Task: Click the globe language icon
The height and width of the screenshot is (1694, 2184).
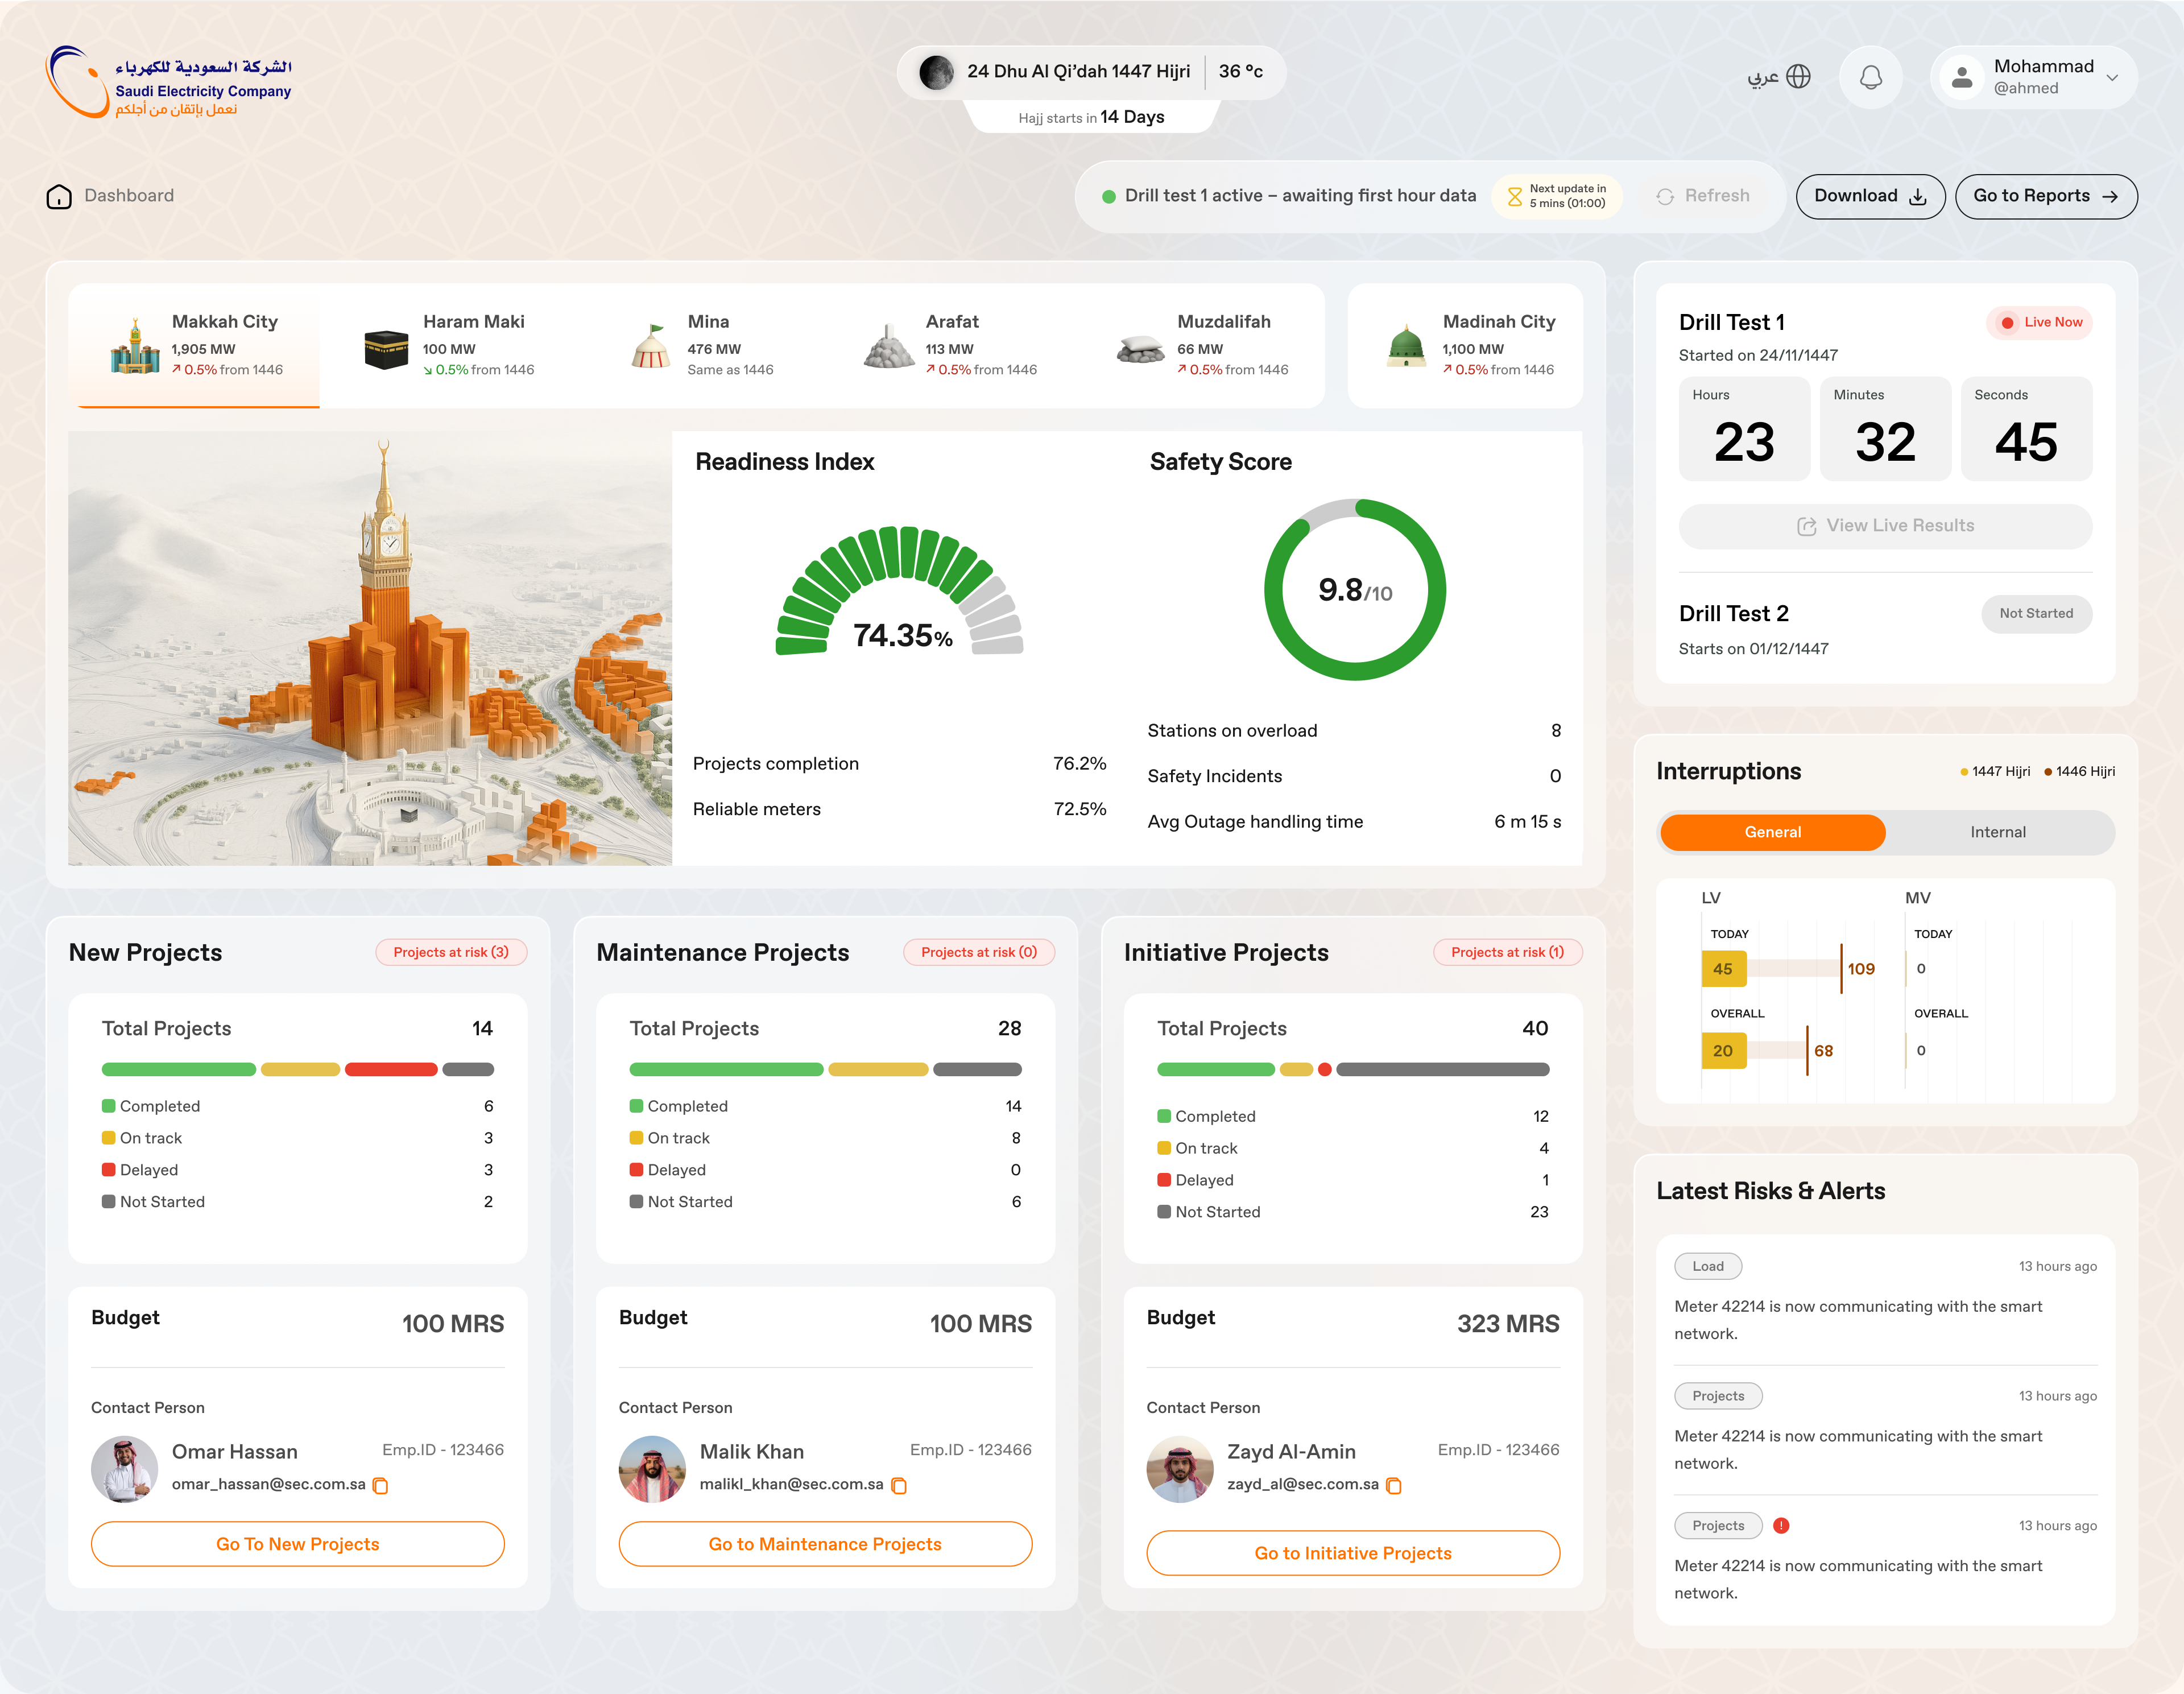Action: tap(1798, 77)
